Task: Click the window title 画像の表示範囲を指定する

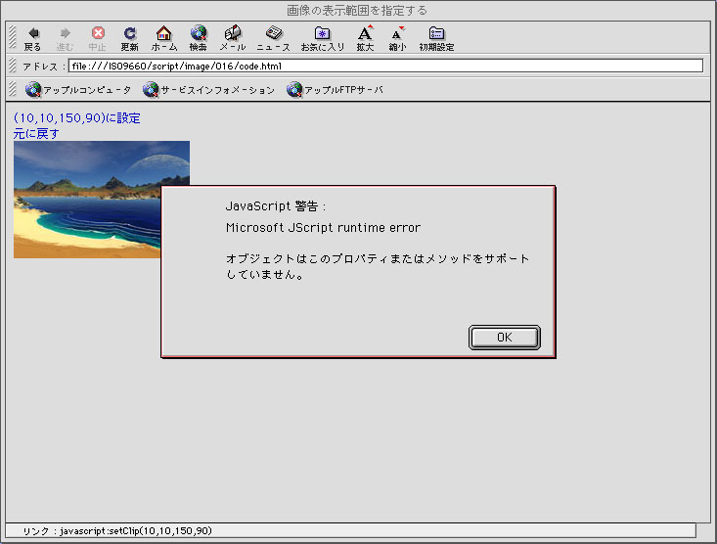Action: 357,11
